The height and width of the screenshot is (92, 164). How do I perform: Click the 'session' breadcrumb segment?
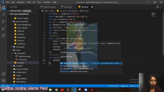tap(75, 11)
